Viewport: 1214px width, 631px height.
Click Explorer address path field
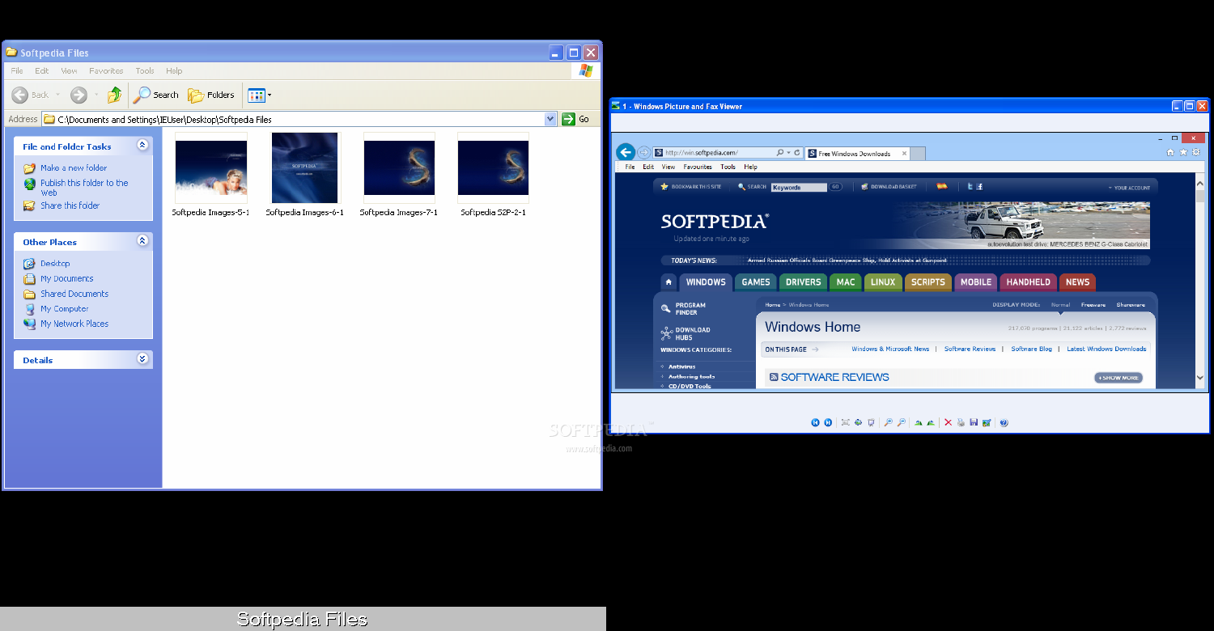[299, 119]
